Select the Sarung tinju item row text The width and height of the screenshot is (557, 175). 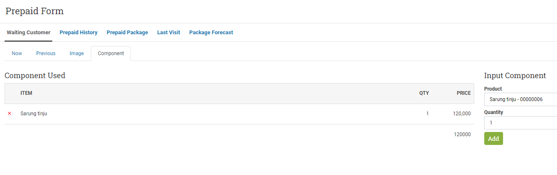pyautogui.click(x=34, y=114)
